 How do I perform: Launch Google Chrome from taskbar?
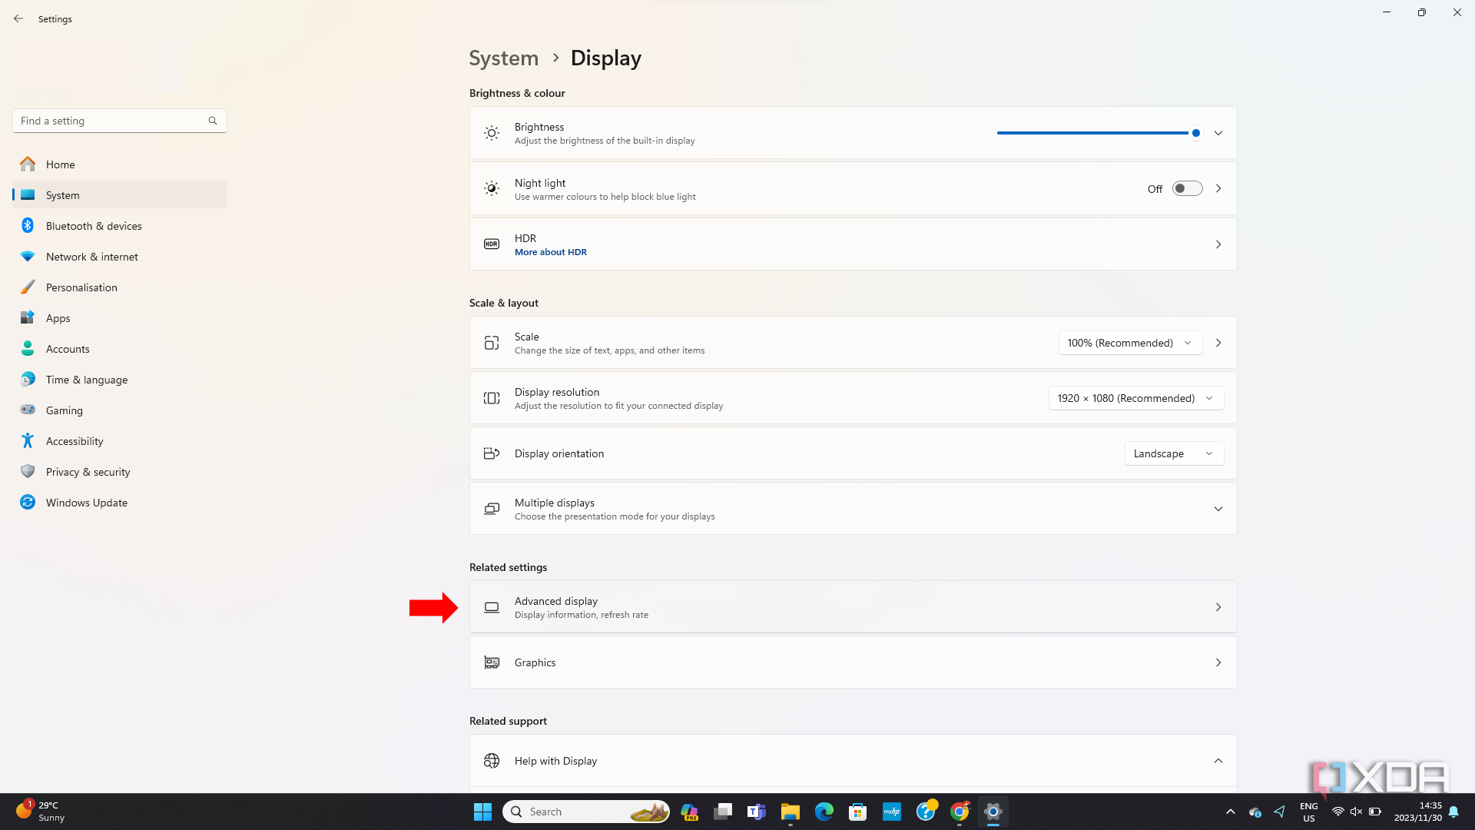click(x=960, y=812)
